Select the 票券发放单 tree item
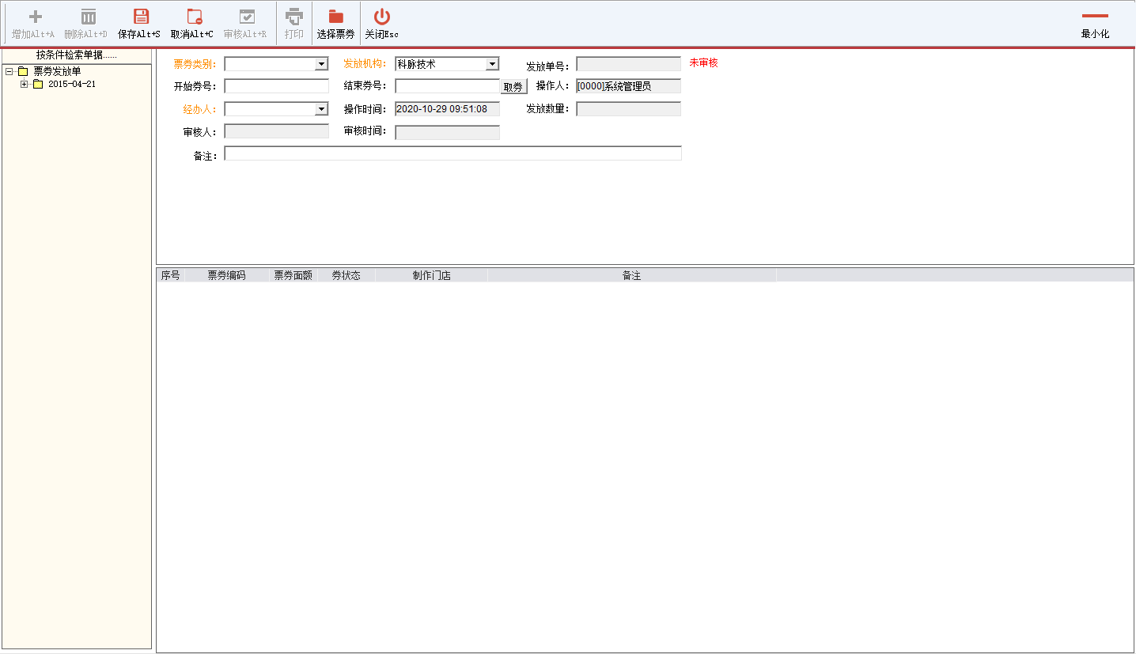This screenshot has width=1136, height=654. point(57,71)
